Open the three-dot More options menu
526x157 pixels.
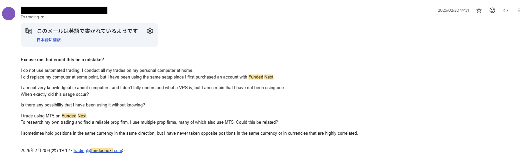click(519, 10)
